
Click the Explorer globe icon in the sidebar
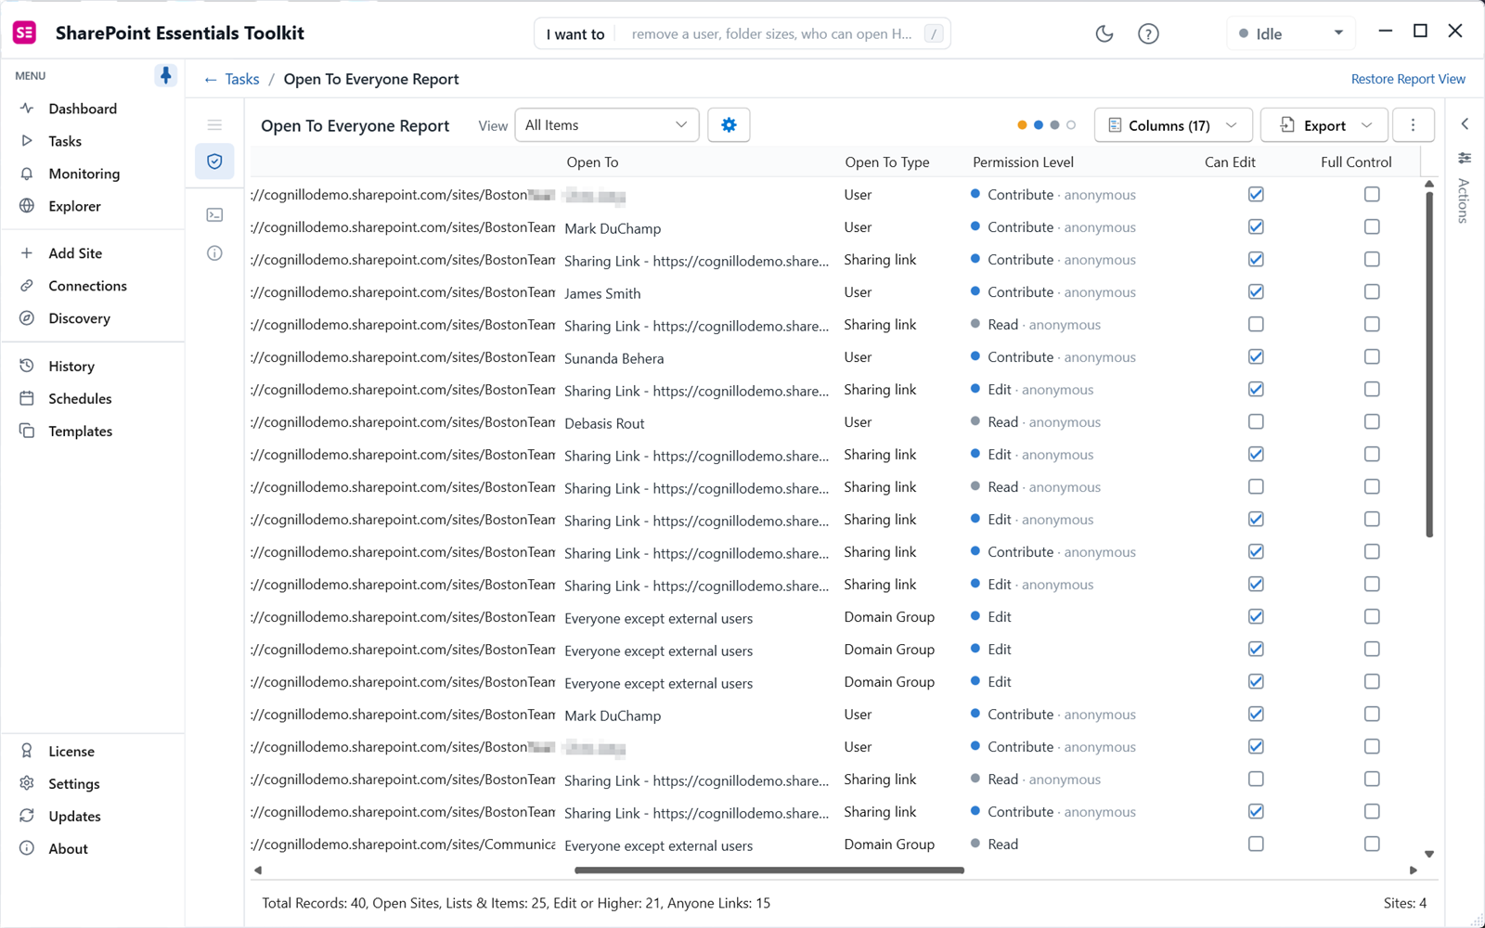27,206
